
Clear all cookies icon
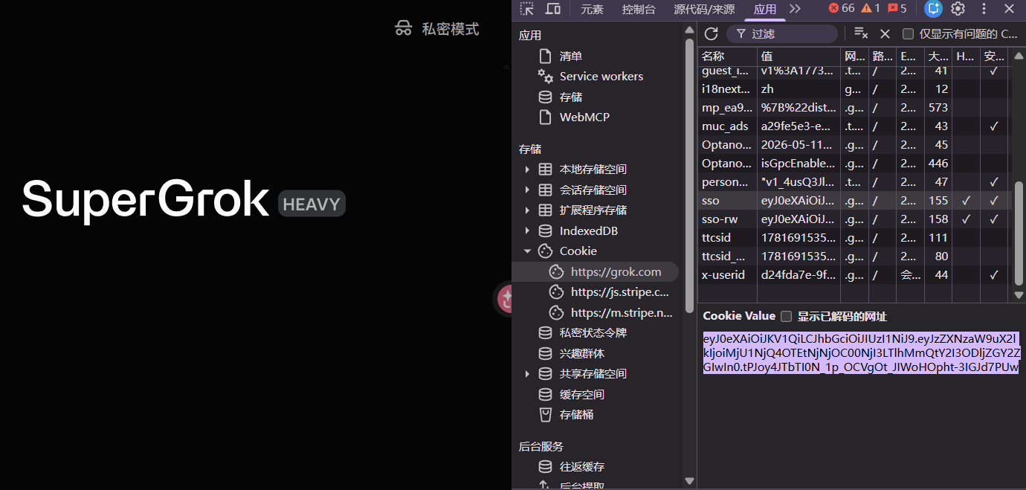[861, 33]
